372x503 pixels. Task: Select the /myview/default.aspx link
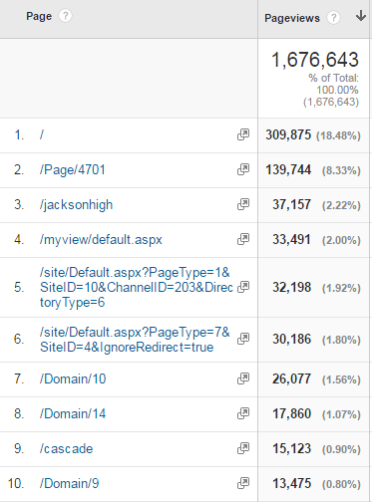[x=101, y=240]
